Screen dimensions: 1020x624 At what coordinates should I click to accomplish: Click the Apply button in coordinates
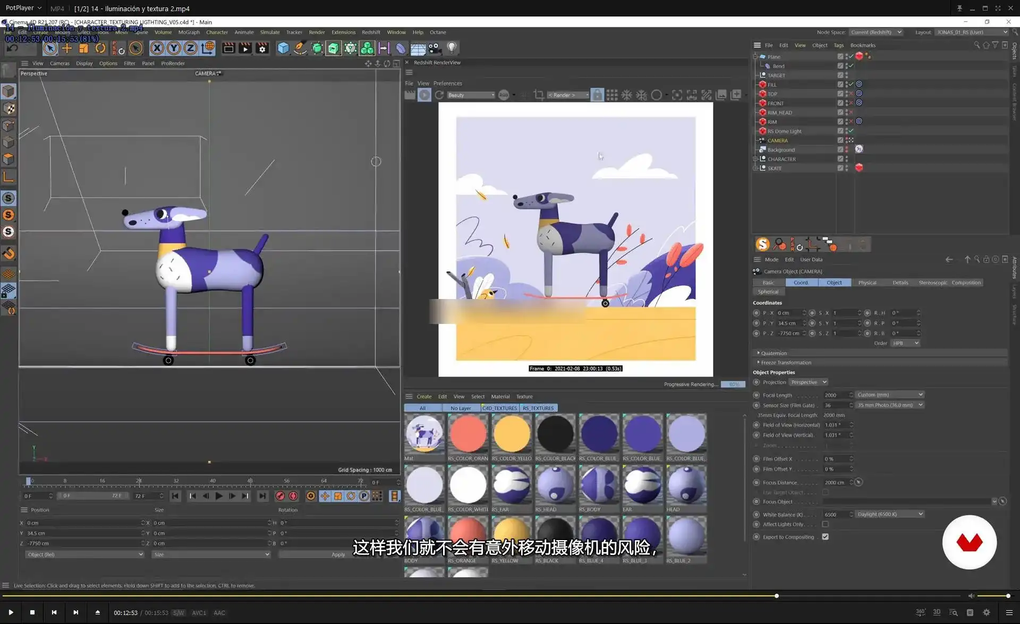[338, 554]
